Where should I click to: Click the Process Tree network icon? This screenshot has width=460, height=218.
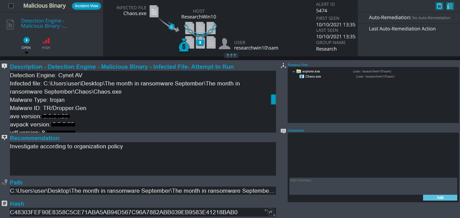pos(283,65)
